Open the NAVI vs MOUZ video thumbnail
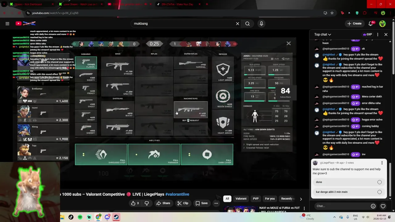The width and height of the screenshot is (395, 222). coord(241,210)
